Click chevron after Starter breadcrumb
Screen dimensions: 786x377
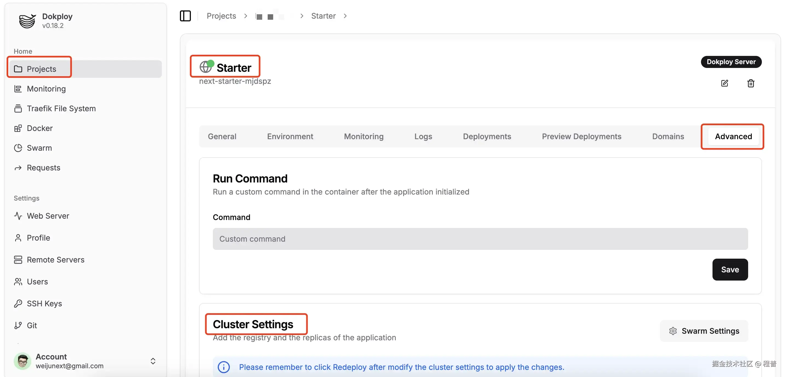[x=345, y=16]
